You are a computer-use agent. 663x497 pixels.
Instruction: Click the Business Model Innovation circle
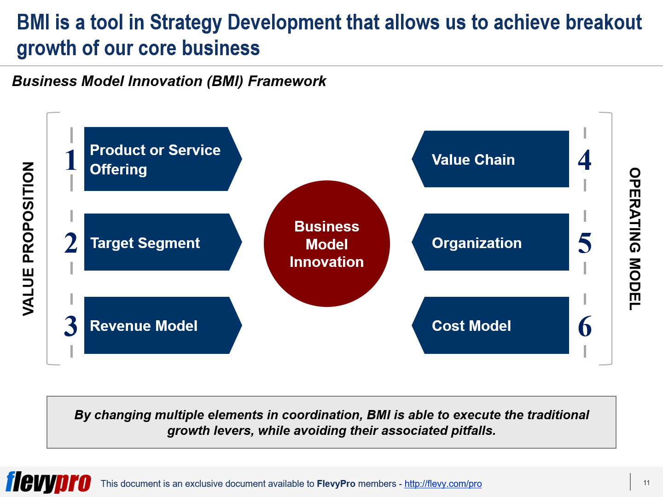(327, 244)
